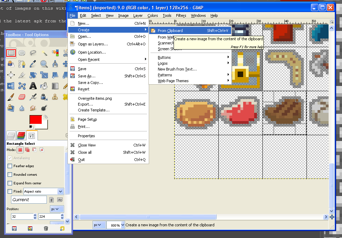Select the Blur/Sharpen droplet tool
Screen dimensions: 342x238
(x=22, y=108)
